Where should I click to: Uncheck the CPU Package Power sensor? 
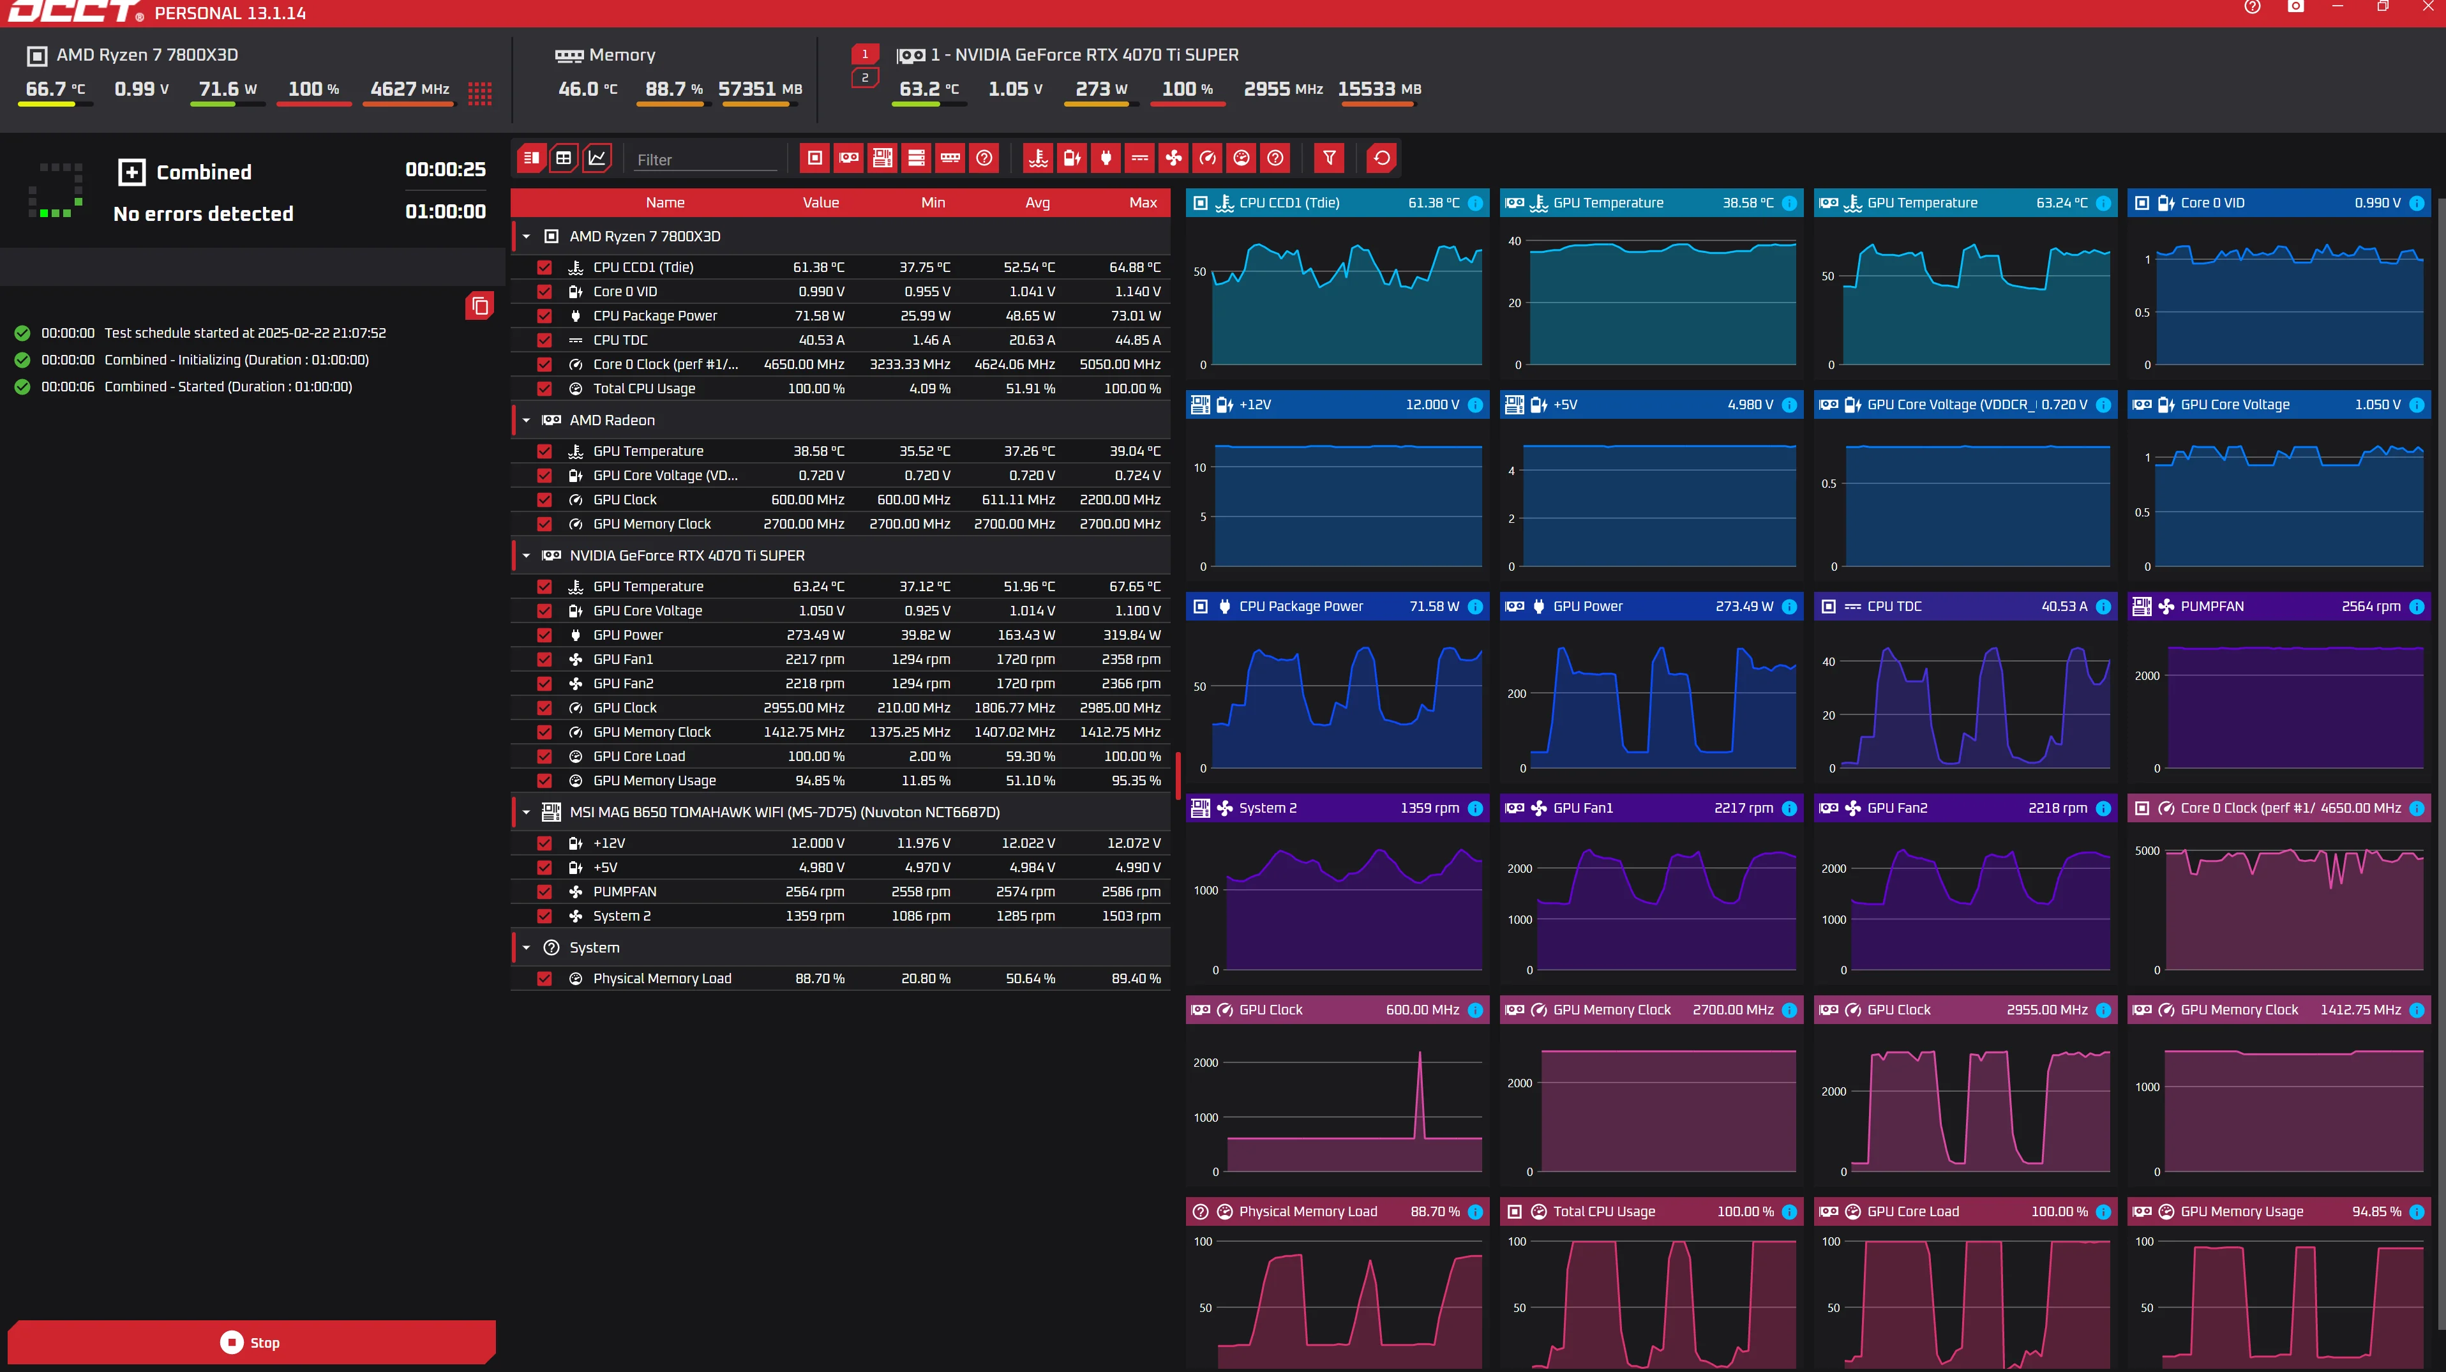click(x=544, y=316)
